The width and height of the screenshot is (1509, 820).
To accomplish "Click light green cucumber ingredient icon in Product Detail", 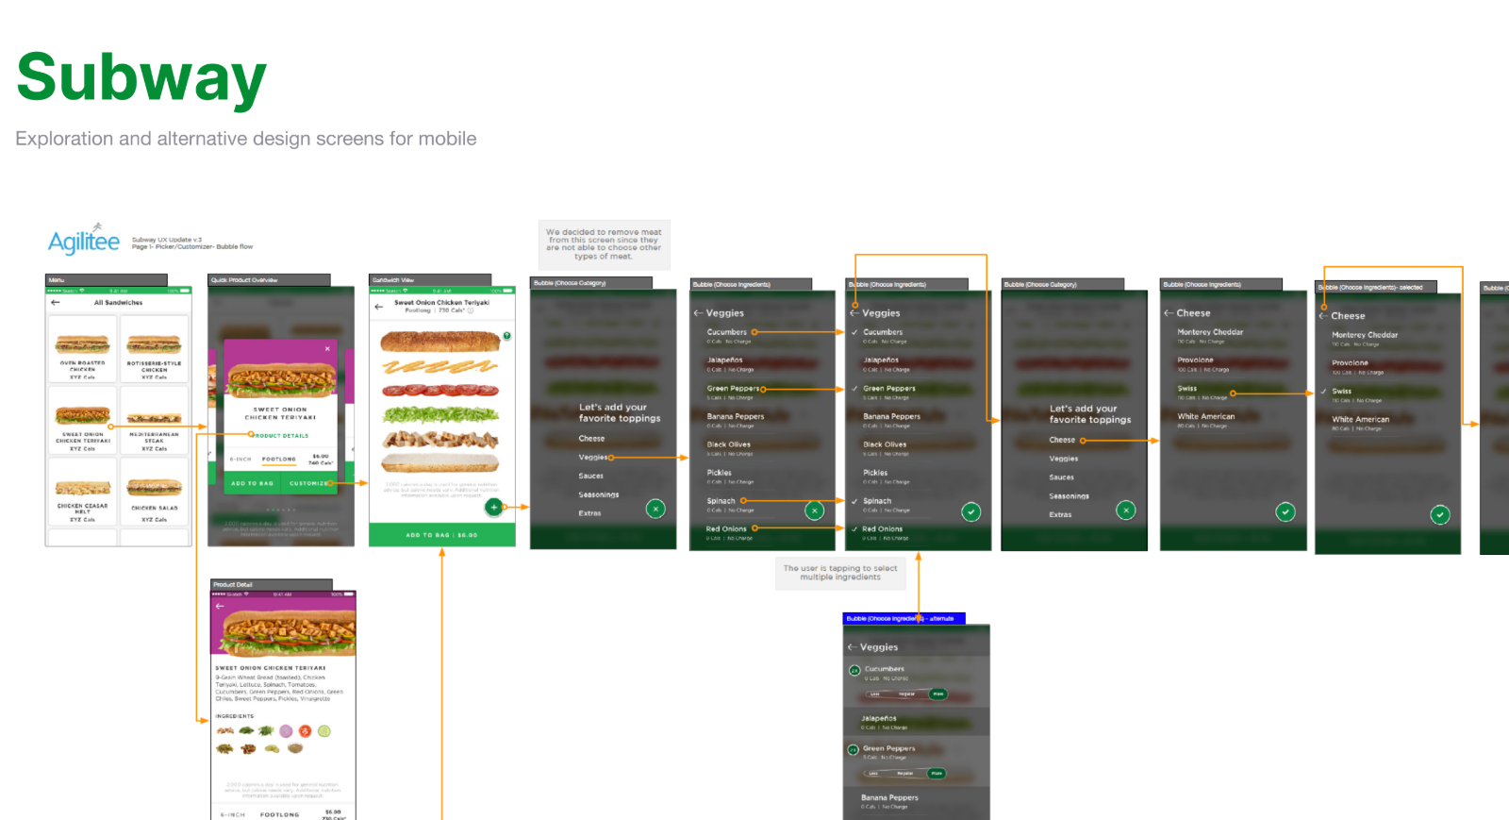I will tap(323, 731).
